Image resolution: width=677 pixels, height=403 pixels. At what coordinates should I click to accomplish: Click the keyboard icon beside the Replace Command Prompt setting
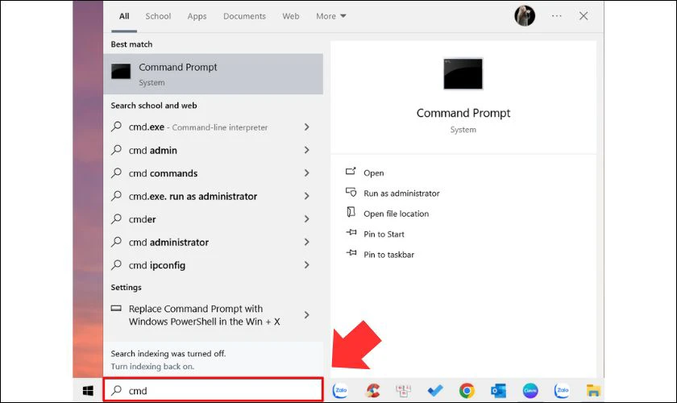click(116, 309)
